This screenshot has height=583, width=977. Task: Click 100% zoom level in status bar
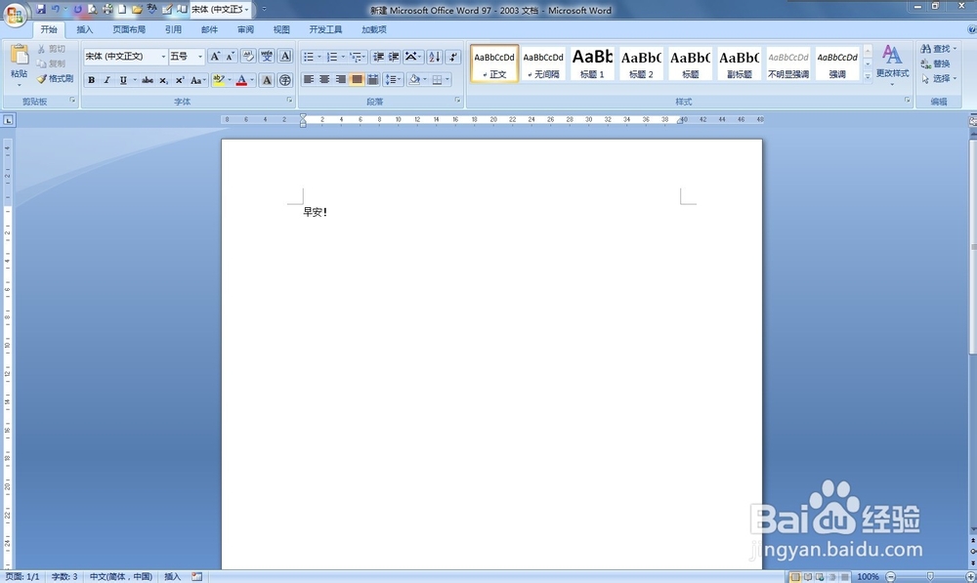tap(868, 577)
